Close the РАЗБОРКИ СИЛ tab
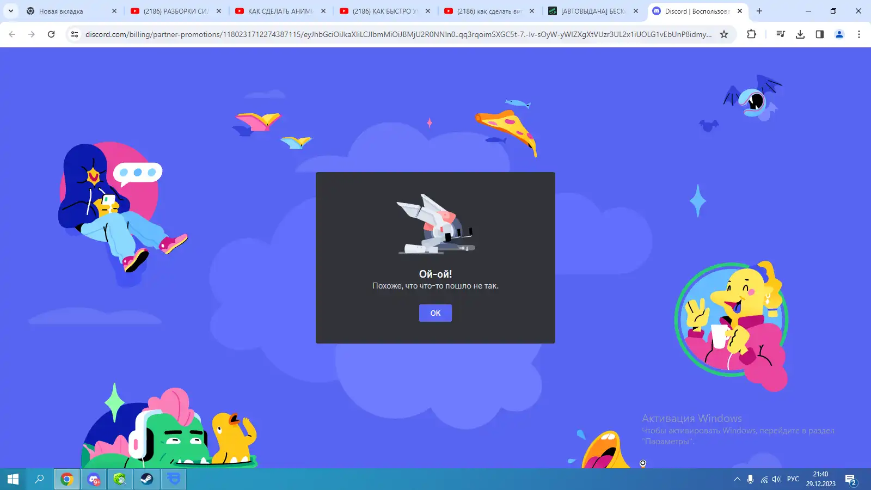Image resolution: width=871 pixels, height=490 pixels. tap(219, 11)
